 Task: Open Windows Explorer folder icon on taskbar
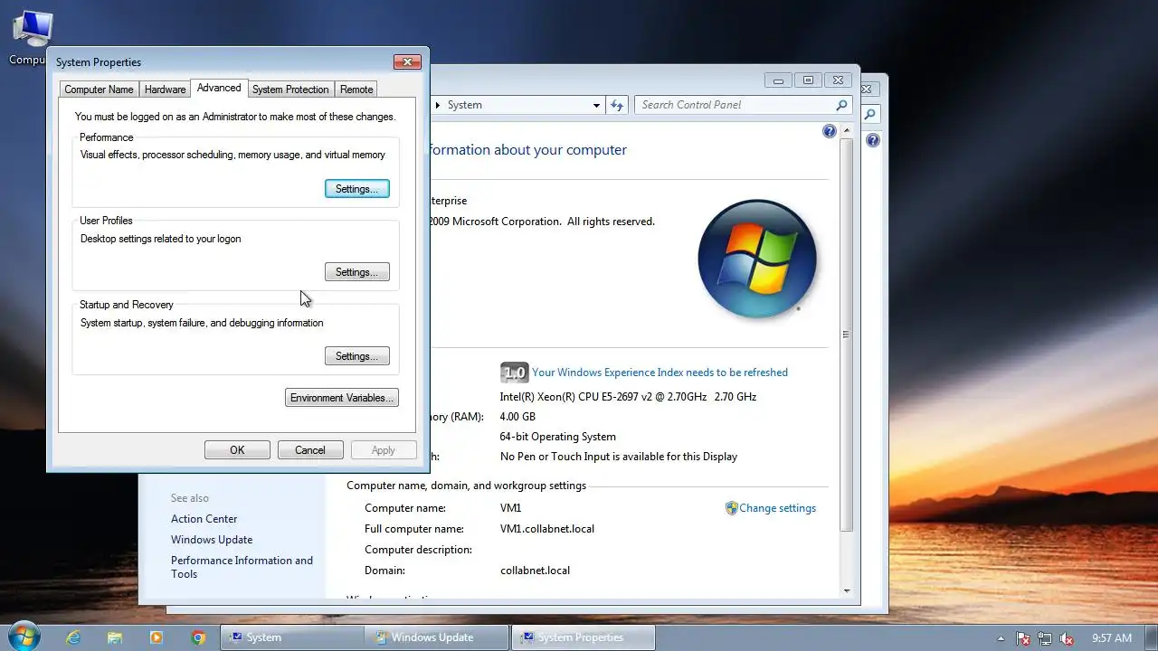[x=115, y=637]
